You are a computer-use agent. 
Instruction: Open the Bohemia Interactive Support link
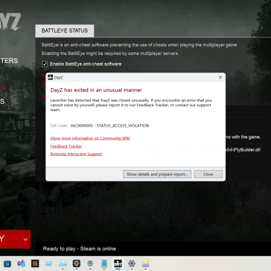pyautogui.click(x=76, y=154)
